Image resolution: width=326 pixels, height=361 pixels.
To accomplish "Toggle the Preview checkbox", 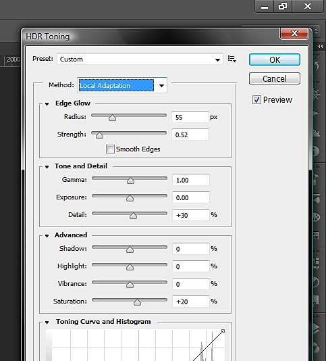I will click(256, 99).
